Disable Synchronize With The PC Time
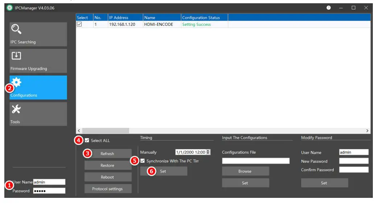This screenshot has width=375, height=204. (143, 161)
